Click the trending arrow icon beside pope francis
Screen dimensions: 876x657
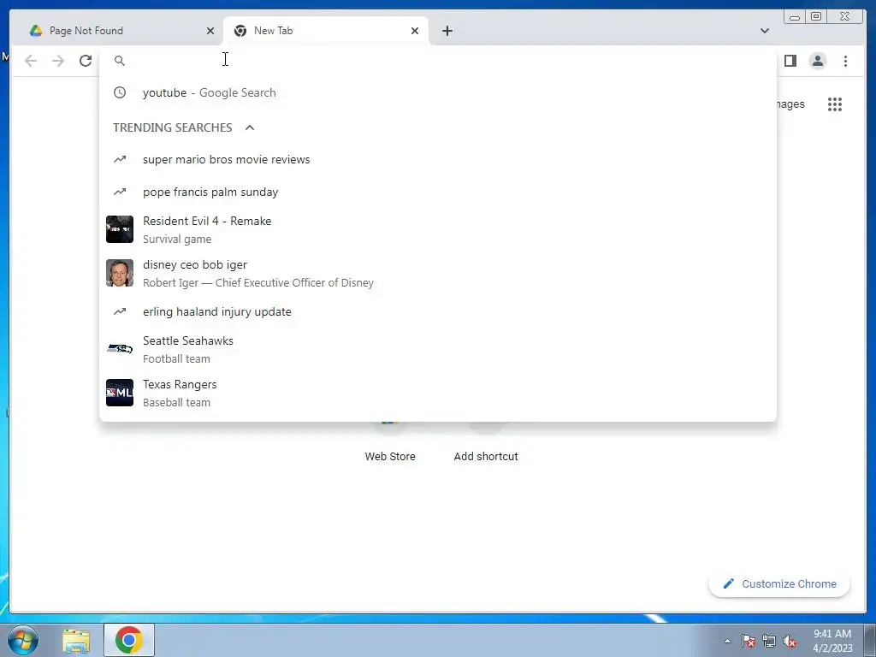[120, 192]
